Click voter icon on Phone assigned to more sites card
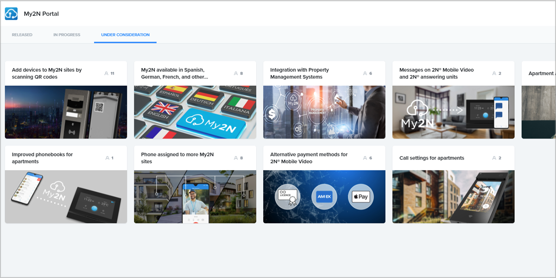 (235, 158)
